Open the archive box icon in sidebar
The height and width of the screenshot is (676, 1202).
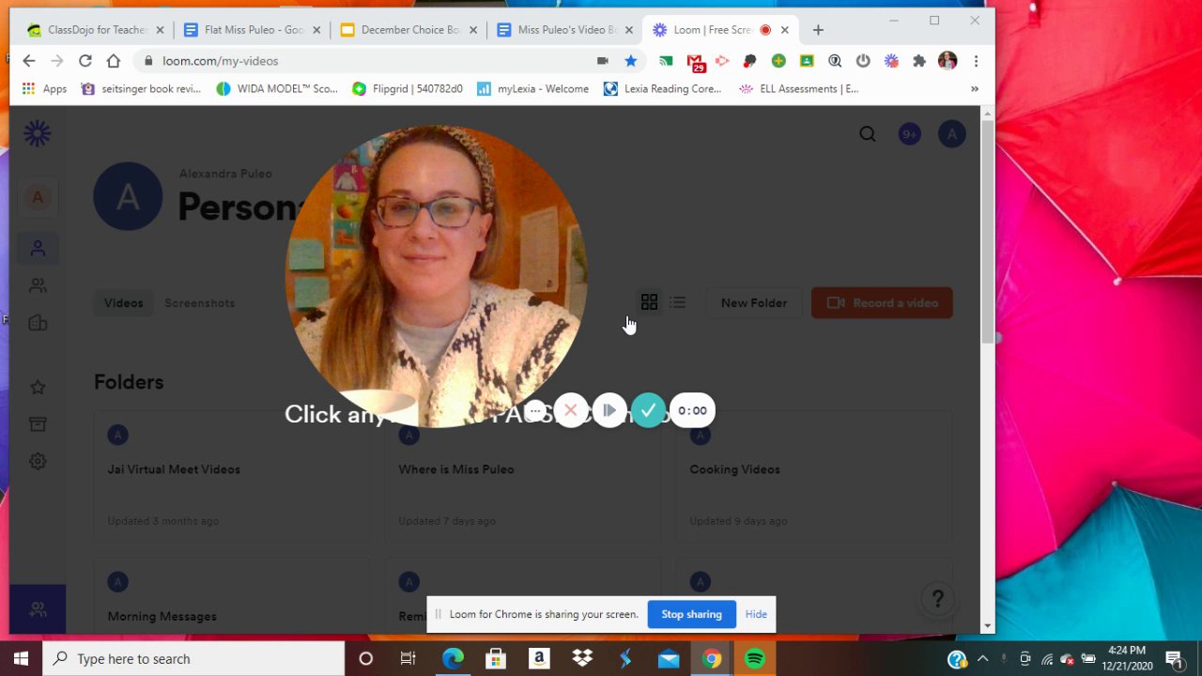(x=38, y=424)
